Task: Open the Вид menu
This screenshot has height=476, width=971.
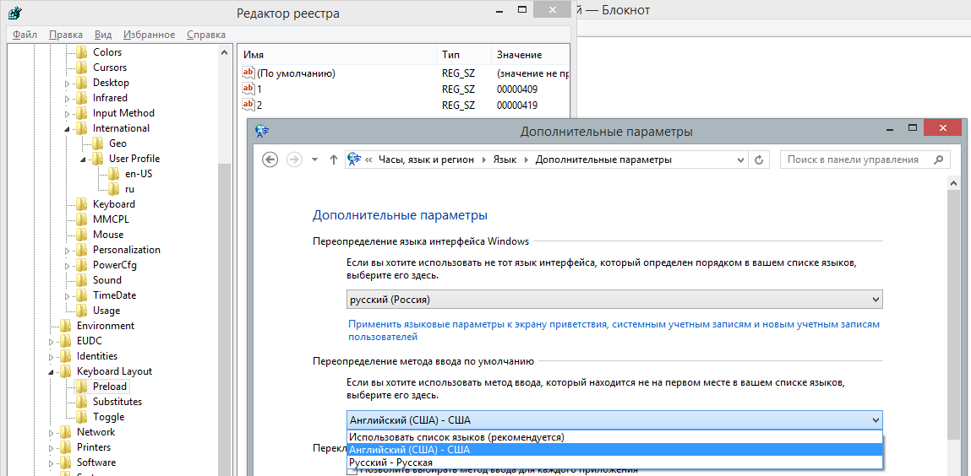Action: (x=103, y=35)
